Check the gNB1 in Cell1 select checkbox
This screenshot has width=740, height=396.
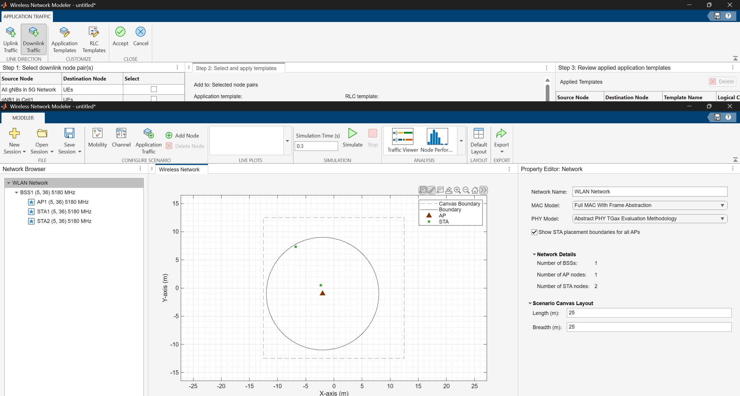click(x=154, y=99)
